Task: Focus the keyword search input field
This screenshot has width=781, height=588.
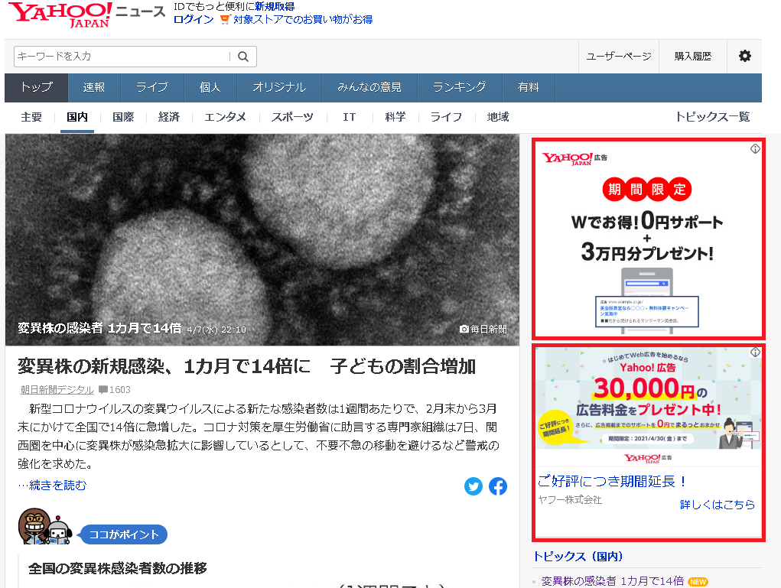Action: pos(122,57)
